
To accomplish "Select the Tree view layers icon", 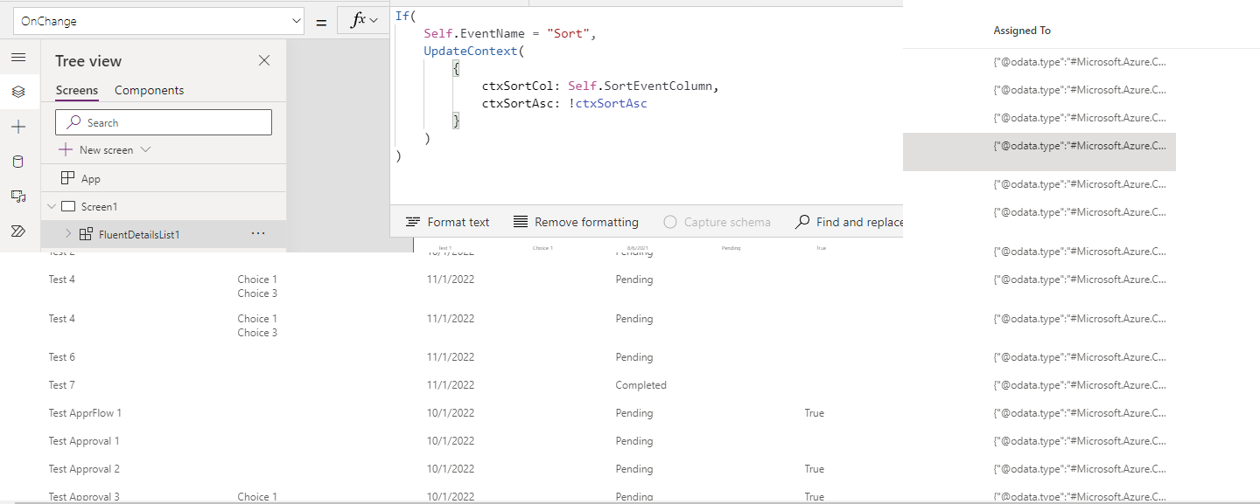I will tap(18, 92).
